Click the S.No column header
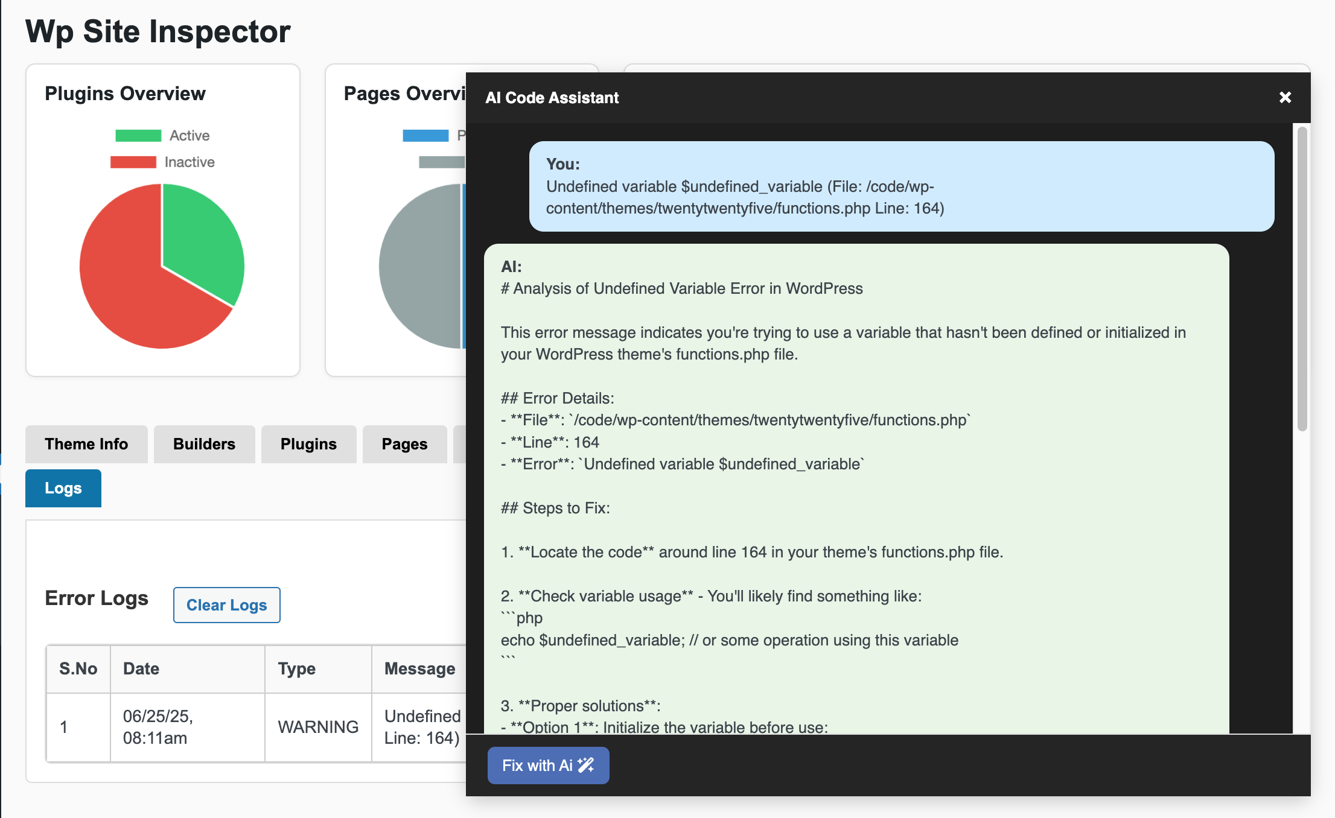 click(x=78, y=669)
